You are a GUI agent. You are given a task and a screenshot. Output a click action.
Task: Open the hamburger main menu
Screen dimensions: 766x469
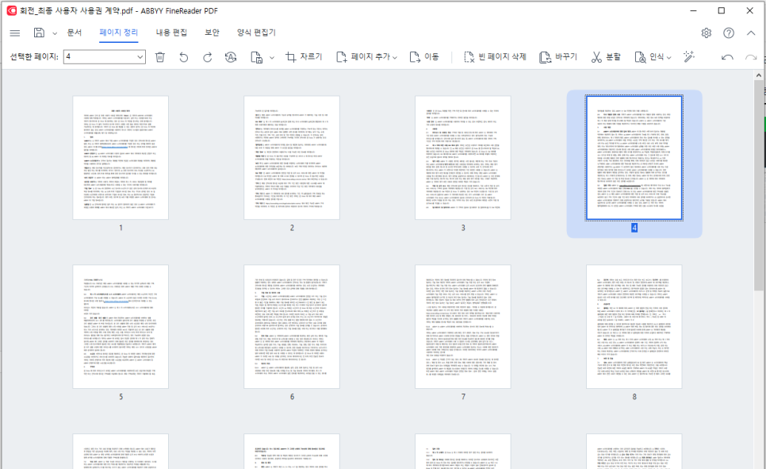(15, 33)
